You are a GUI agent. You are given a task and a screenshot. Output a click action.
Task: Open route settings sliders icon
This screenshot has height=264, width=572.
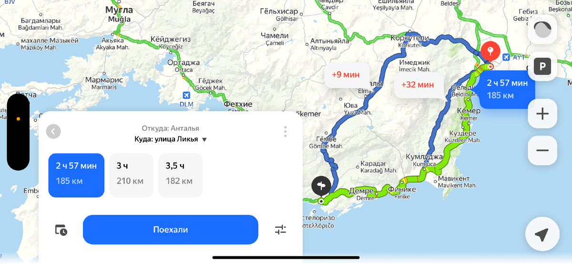coord(281,230)
